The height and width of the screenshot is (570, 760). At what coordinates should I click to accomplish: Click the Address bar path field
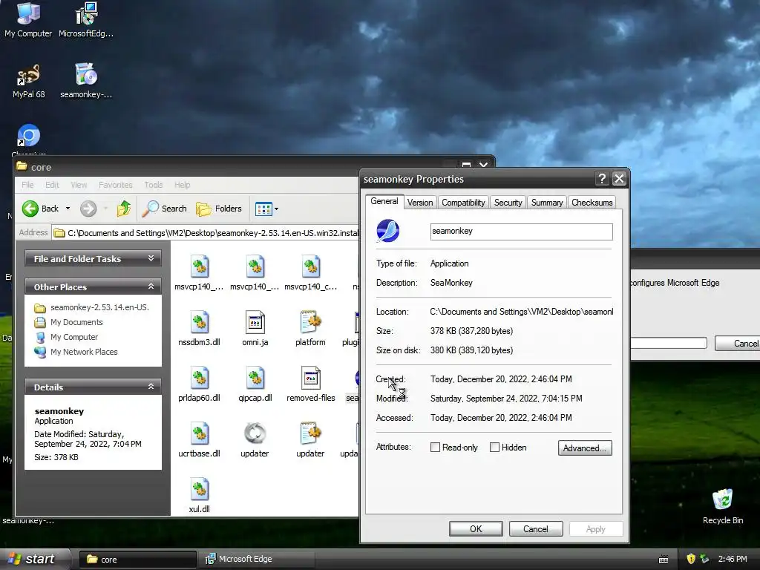[x=206, y=233]
